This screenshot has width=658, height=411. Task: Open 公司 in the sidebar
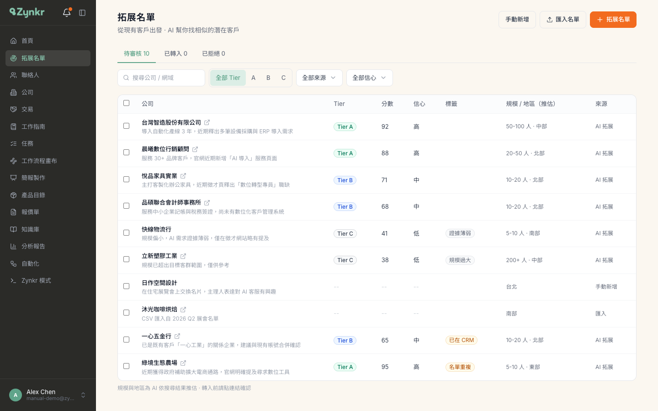(48, 92)
